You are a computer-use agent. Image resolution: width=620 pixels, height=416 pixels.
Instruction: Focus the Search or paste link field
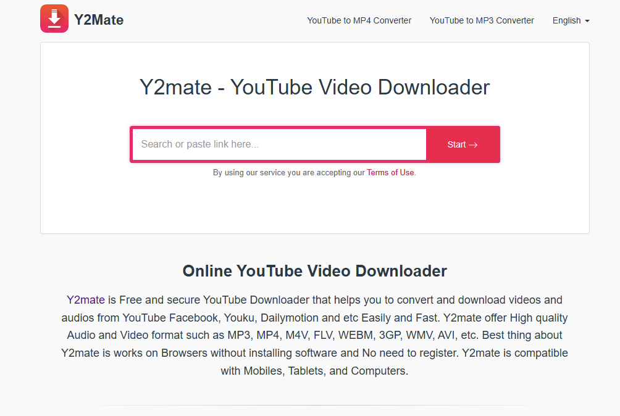(279, 144)
